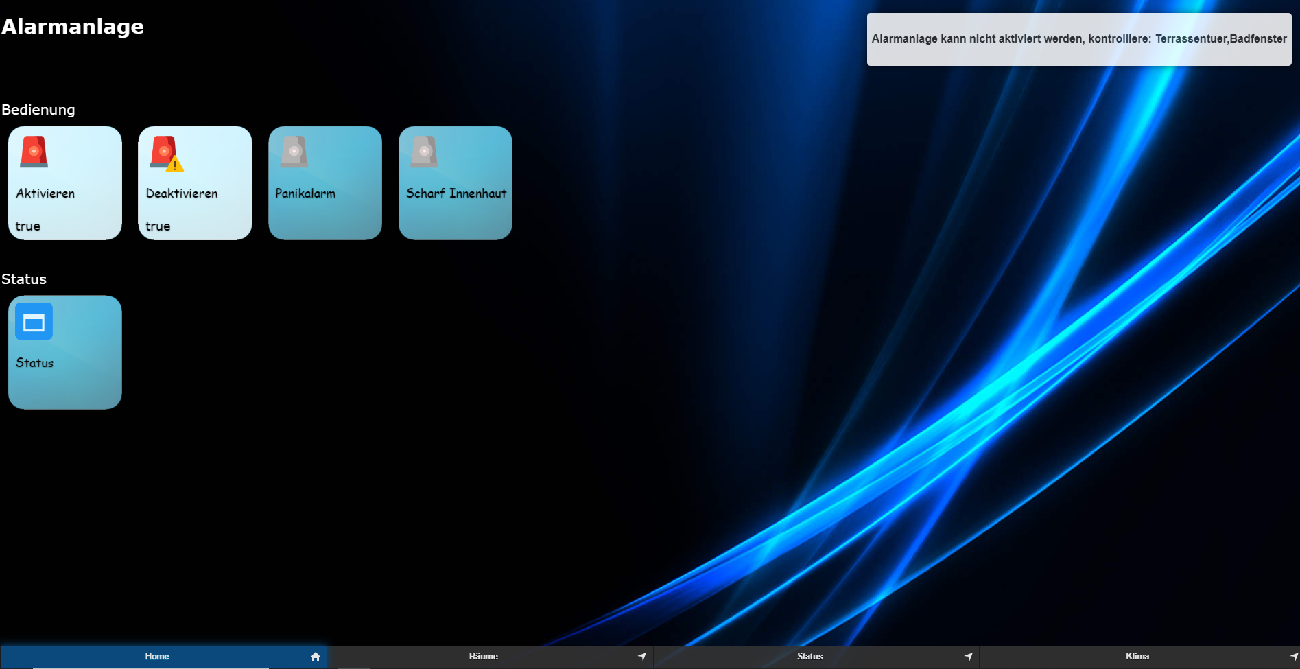Dismiss the Alarmanlage warning notification
Image resolution: width=1300 pixels, height=669 pixels.
click(1079, 39)
